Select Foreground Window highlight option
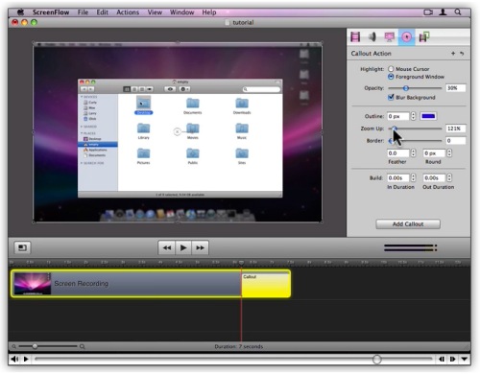 click(391, 77)
